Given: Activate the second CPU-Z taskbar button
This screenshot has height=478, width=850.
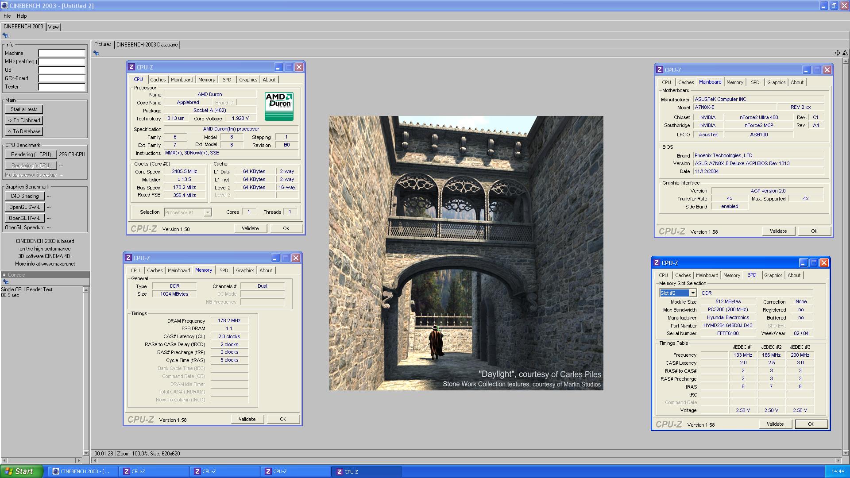Looking at the screenshot, I should [224, 471].
